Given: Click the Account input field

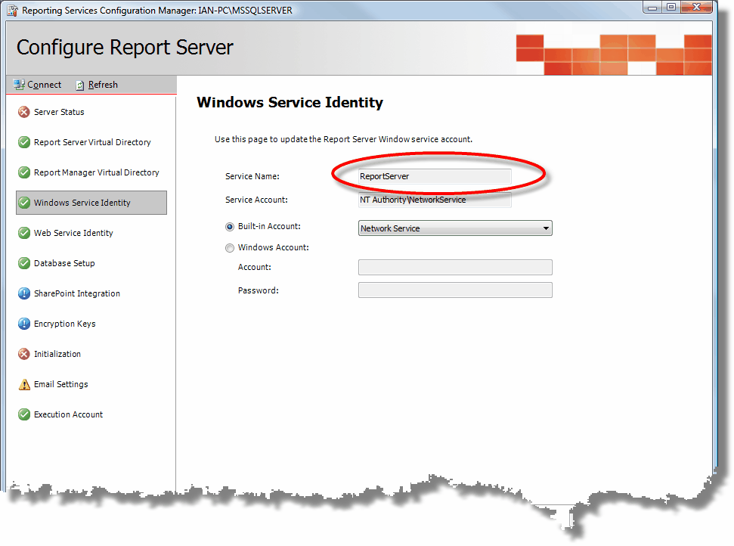Looking at the screenshot, I should 455,268.
